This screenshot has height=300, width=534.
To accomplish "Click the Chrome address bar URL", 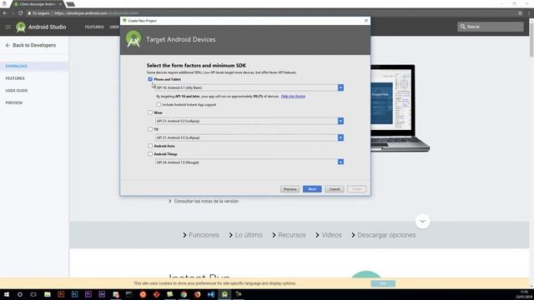I will [97, 13].
